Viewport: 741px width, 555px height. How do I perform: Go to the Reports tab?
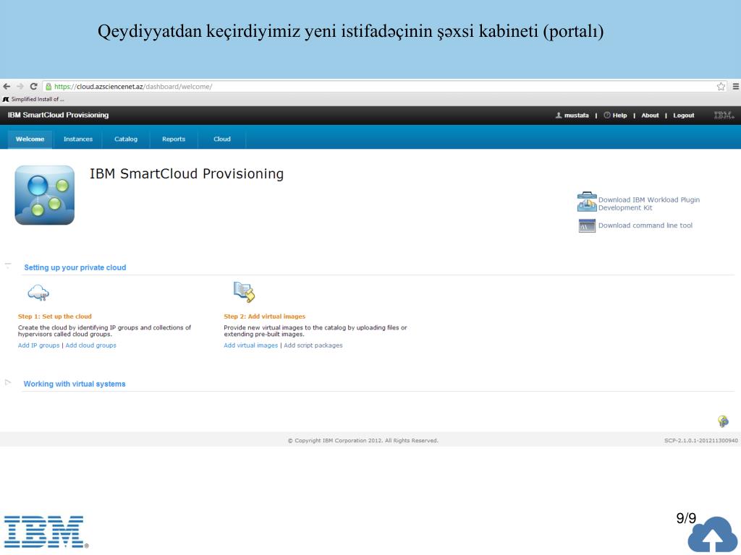(x=174, y=139)
